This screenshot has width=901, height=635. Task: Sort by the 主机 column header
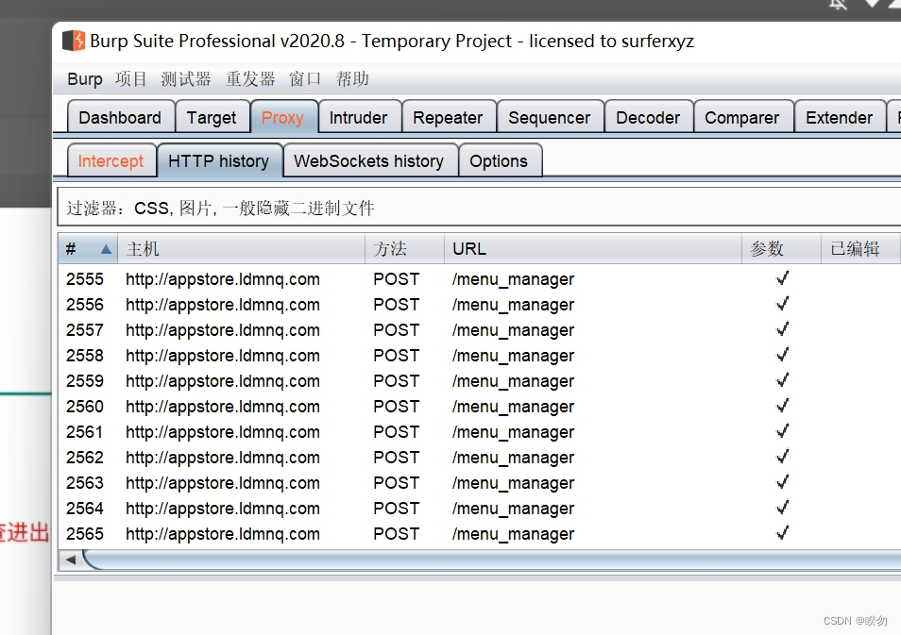click(241, 248)
